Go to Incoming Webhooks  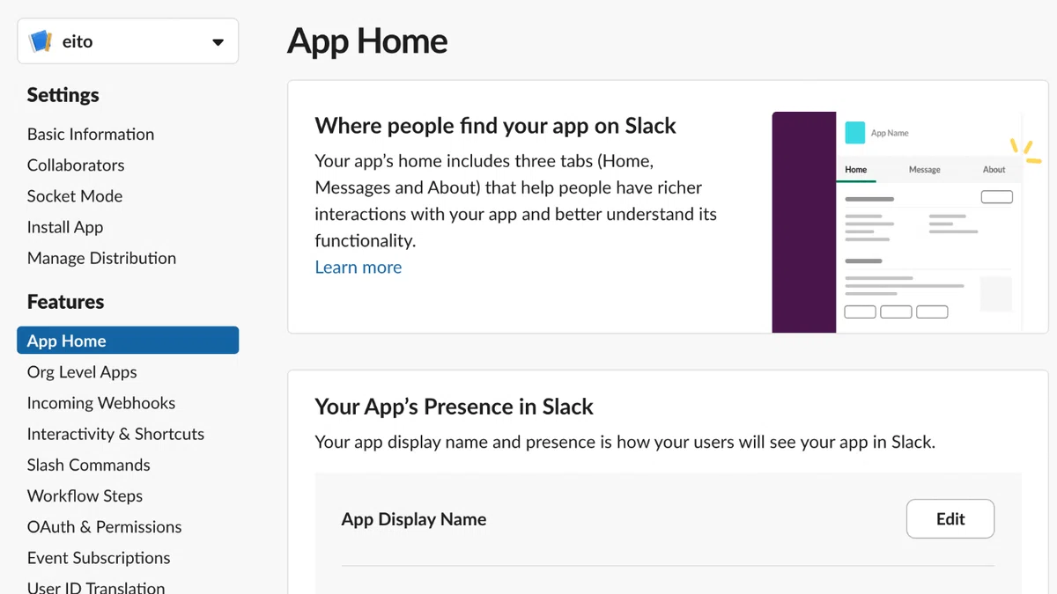tap(101, 403)
